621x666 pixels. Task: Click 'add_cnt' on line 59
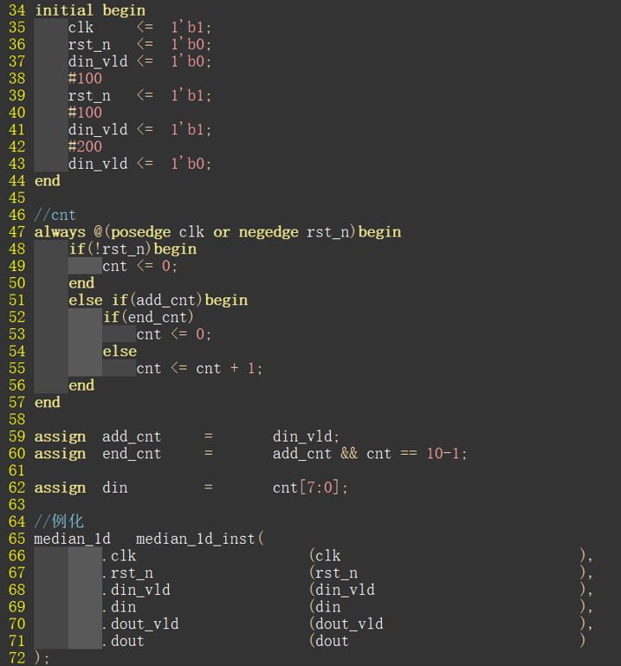point(132,436)
